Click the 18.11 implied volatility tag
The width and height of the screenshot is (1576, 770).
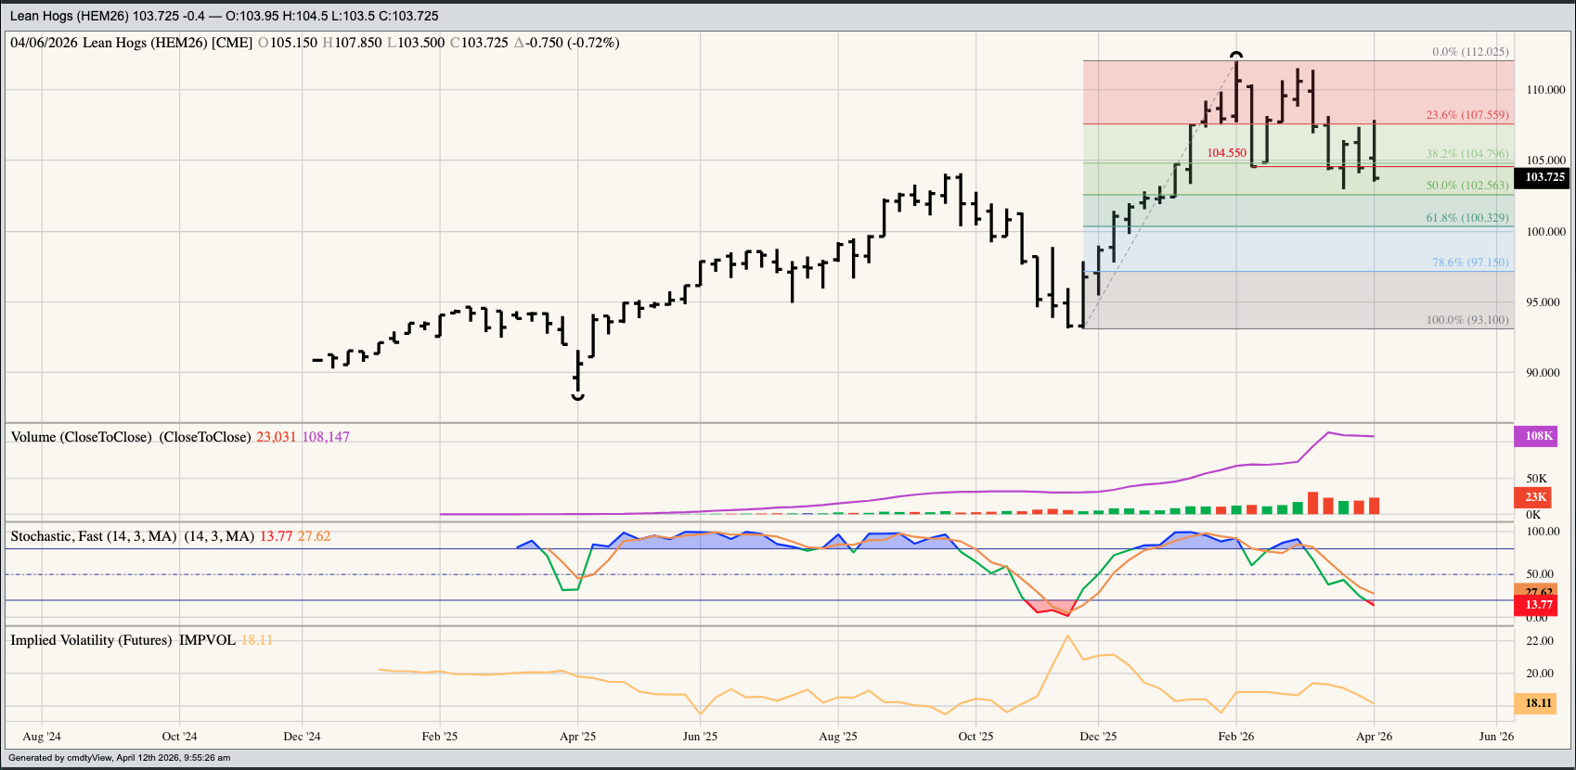coord(1539,703)
